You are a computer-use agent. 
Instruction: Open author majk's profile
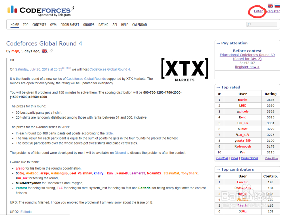(15, 51)
